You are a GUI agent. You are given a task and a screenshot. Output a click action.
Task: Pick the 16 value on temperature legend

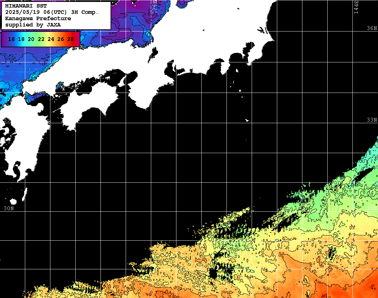(11, 39)
